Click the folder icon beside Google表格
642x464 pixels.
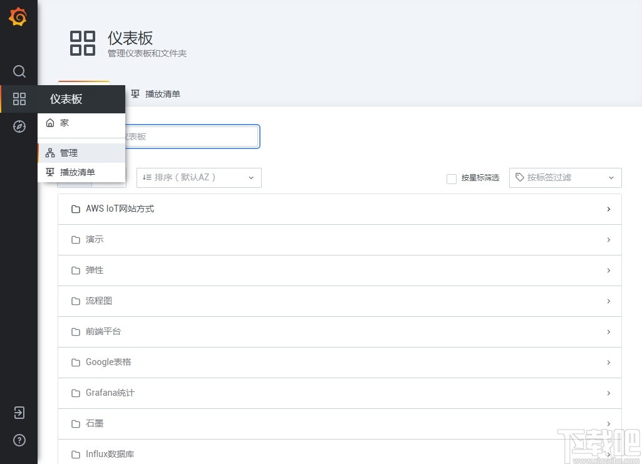tap(74, 362)
